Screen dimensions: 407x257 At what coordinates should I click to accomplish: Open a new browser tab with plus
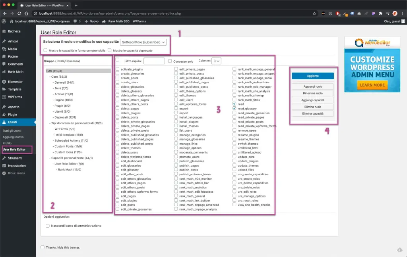(76, 5)
